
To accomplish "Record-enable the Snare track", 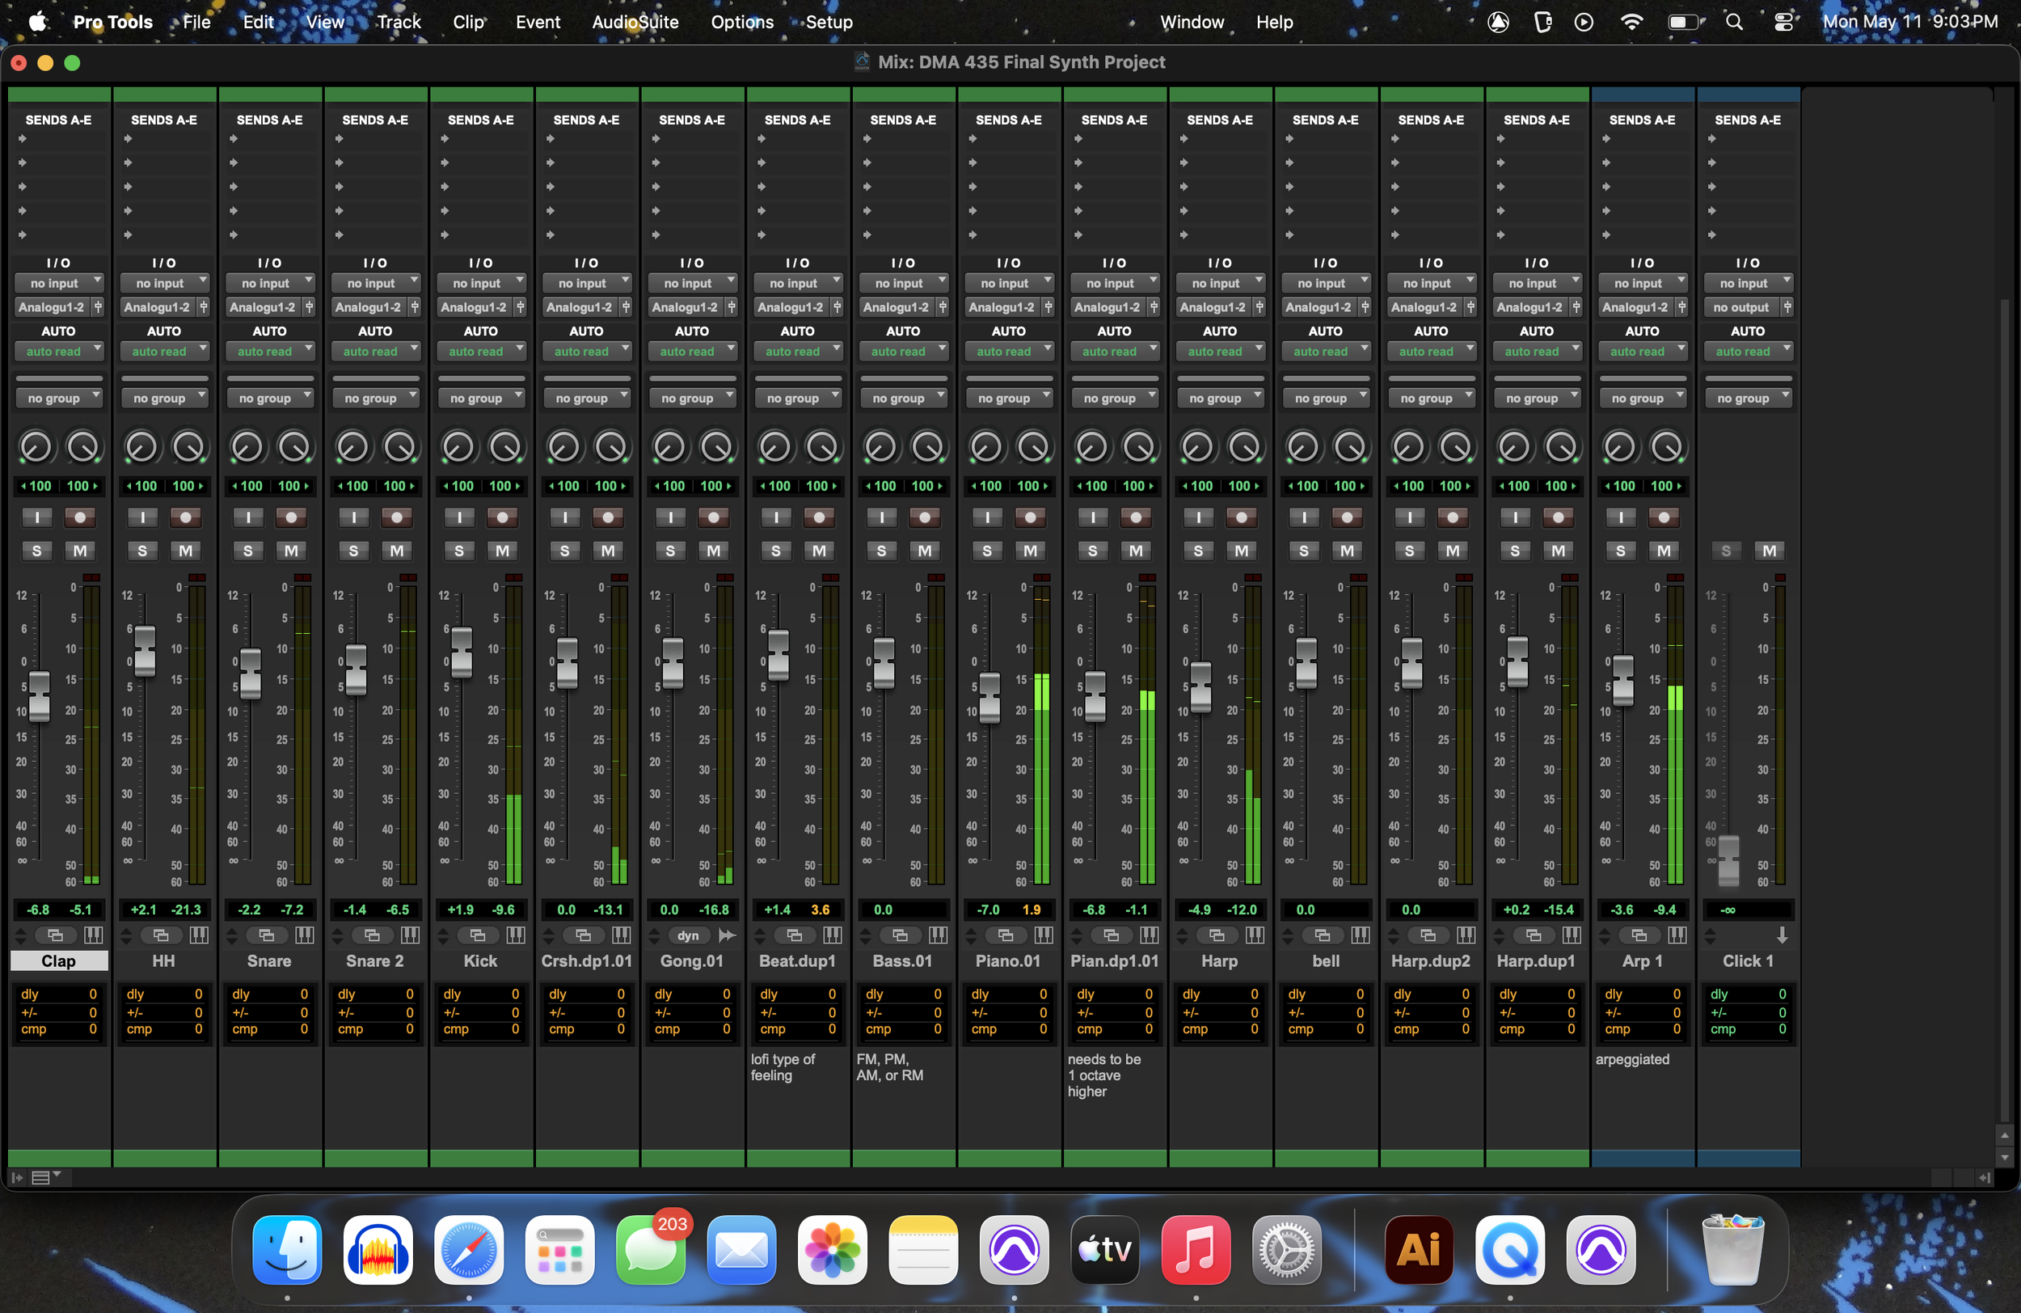I will coord(290,517).
